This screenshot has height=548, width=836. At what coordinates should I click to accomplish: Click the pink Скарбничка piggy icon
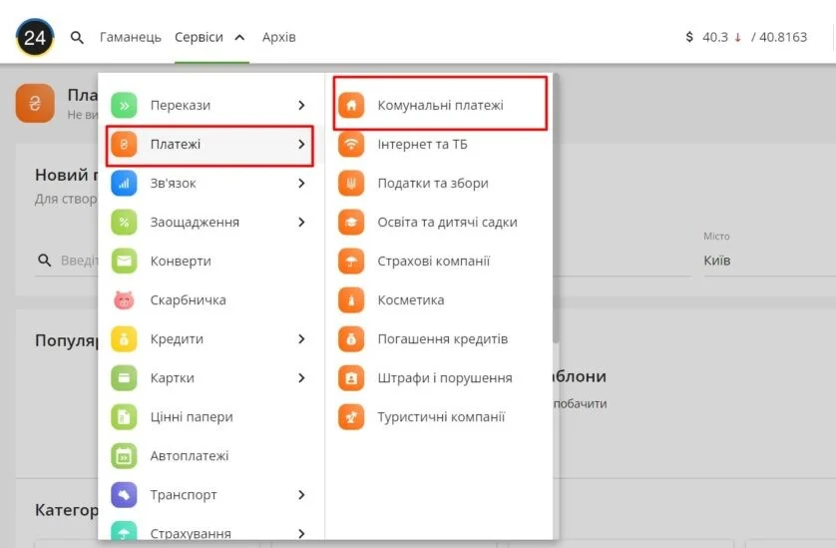pyautogui.click(x=124, y=299)
